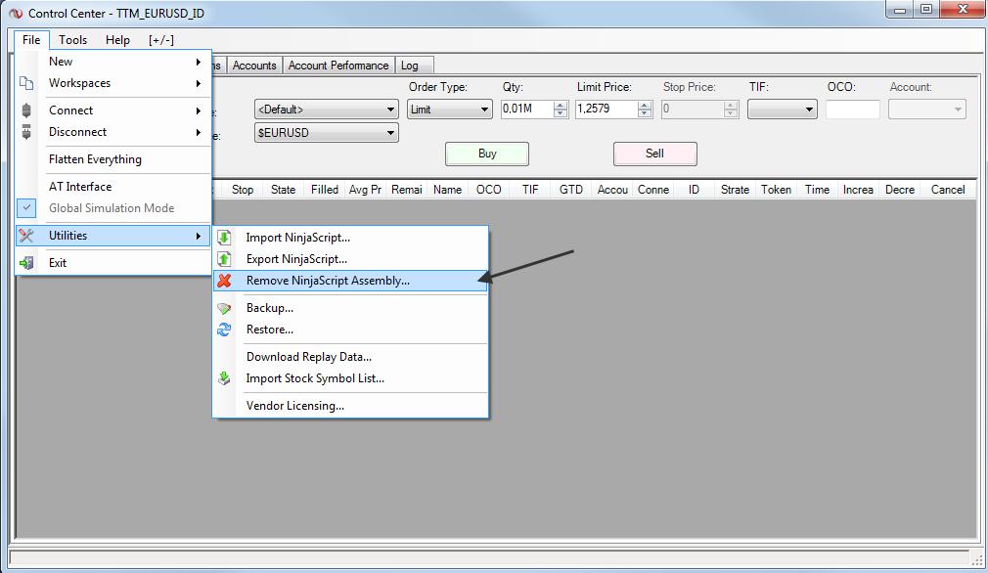Click the Backup icon

[x=224, y=308]
